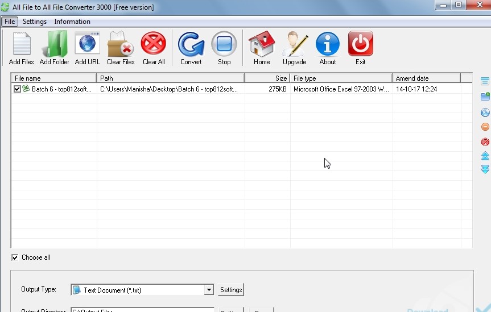Start conversion with the Convert icon
Viewport: 491px width, 312px height.
(x=191, y=44)
